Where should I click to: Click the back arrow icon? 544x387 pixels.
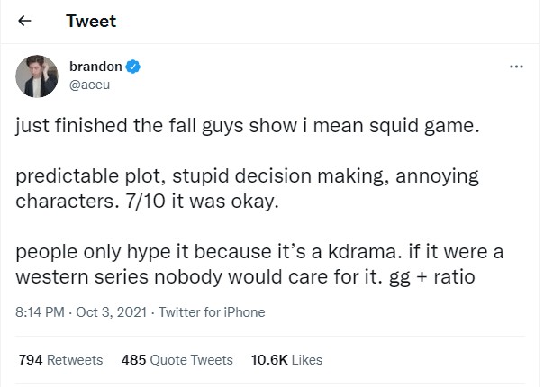(x=24, y=21)
